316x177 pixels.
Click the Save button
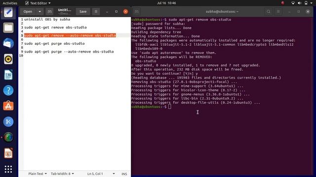83,12
